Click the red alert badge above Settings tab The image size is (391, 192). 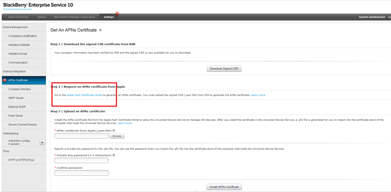[x=117, y=14]
